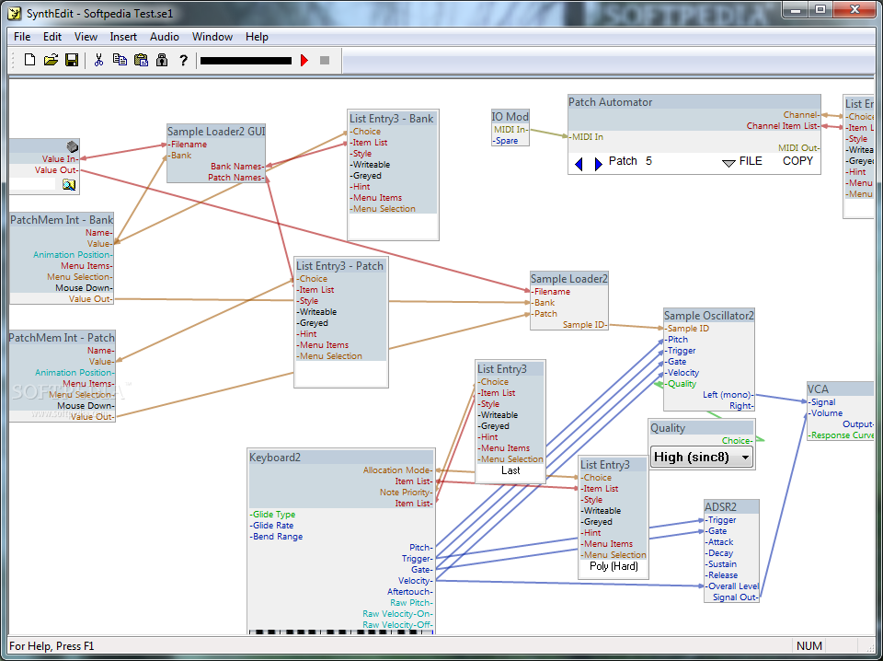Open the Window menu
The width and height of the screenshot is (883, 661).
tap(212, 37)
